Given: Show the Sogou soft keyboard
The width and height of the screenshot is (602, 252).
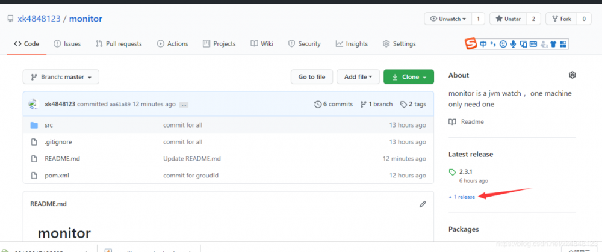Looking at the screenshot, I should coord(533,44).
